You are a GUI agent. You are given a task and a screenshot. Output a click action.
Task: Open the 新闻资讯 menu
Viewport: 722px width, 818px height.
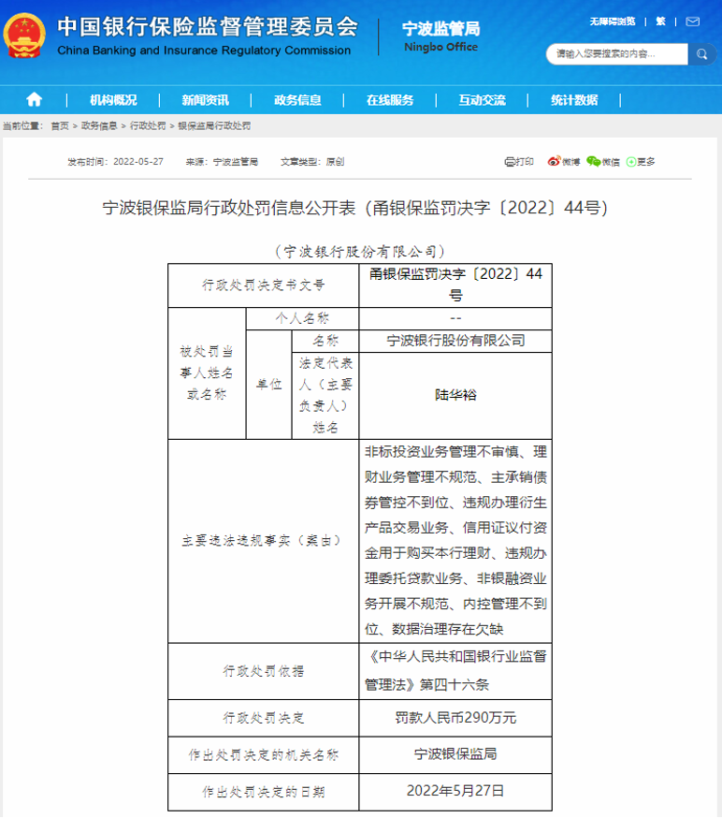click(206, 100)
